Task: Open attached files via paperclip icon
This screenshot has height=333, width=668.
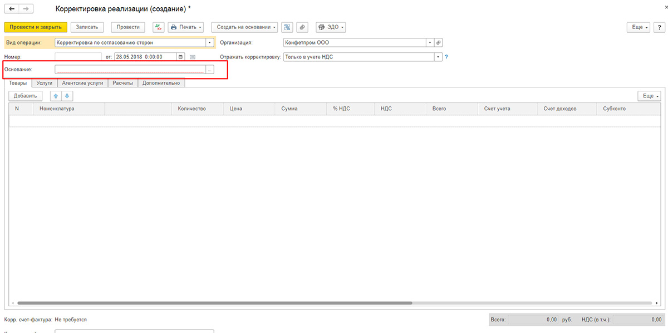Action: click(302, 27)
